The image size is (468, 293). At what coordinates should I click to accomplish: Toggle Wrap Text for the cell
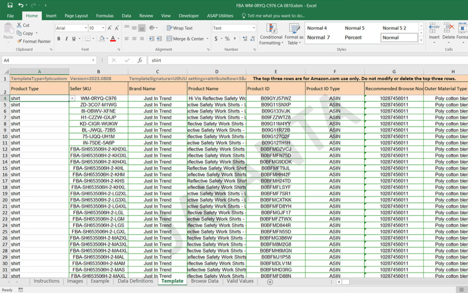(179, 28)
